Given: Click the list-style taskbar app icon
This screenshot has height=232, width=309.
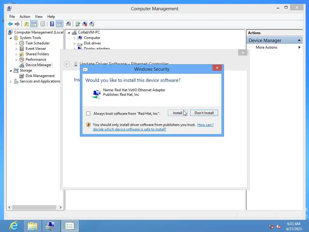Looking at the screenshot, I should click(x=70, y=226).
